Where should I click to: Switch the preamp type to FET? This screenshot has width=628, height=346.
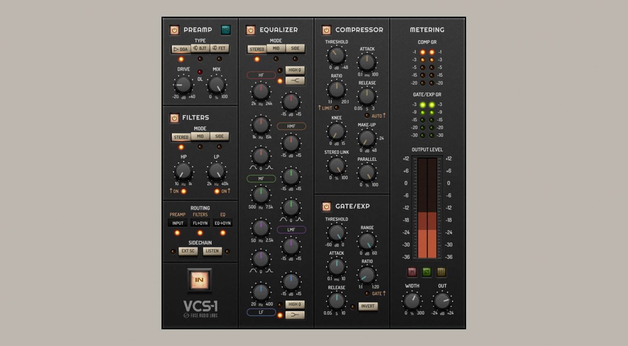(220, 49)
